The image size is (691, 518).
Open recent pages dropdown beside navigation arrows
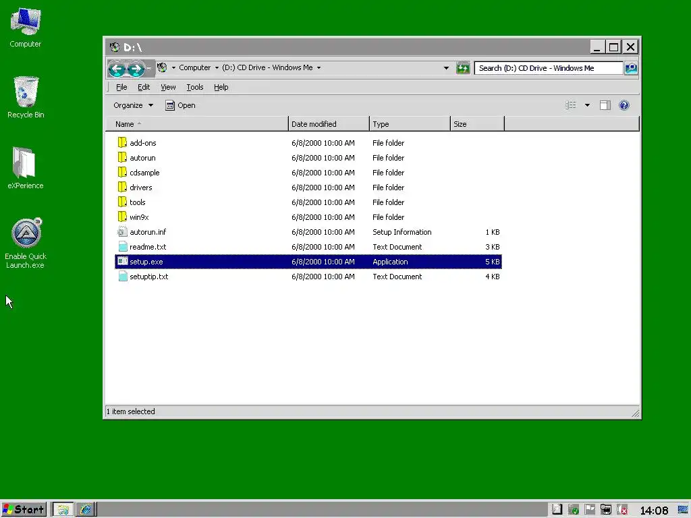tap(150, 68)
